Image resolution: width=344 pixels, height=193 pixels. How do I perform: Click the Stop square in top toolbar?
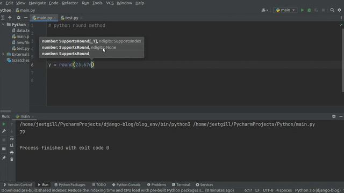323,10
